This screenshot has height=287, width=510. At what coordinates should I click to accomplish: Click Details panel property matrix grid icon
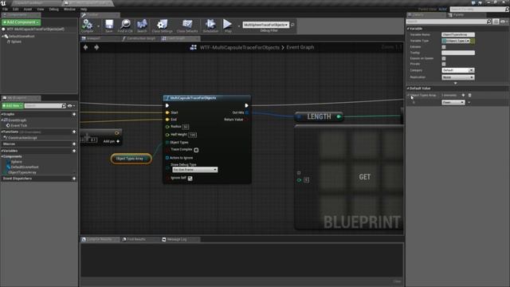(496, 22)
